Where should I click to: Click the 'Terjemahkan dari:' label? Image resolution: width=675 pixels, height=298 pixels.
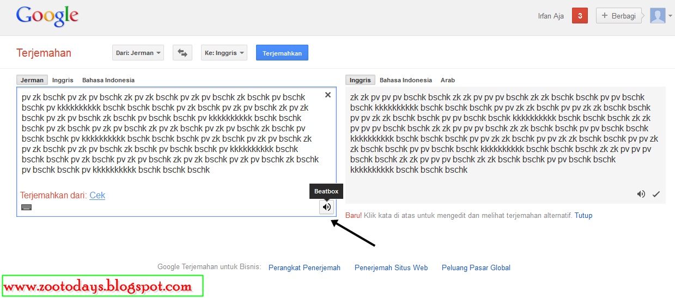pos(53,195)
